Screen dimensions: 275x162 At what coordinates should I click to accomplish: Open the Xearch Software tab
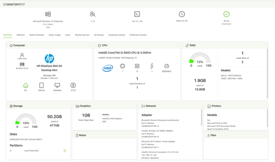coord(37,35)
